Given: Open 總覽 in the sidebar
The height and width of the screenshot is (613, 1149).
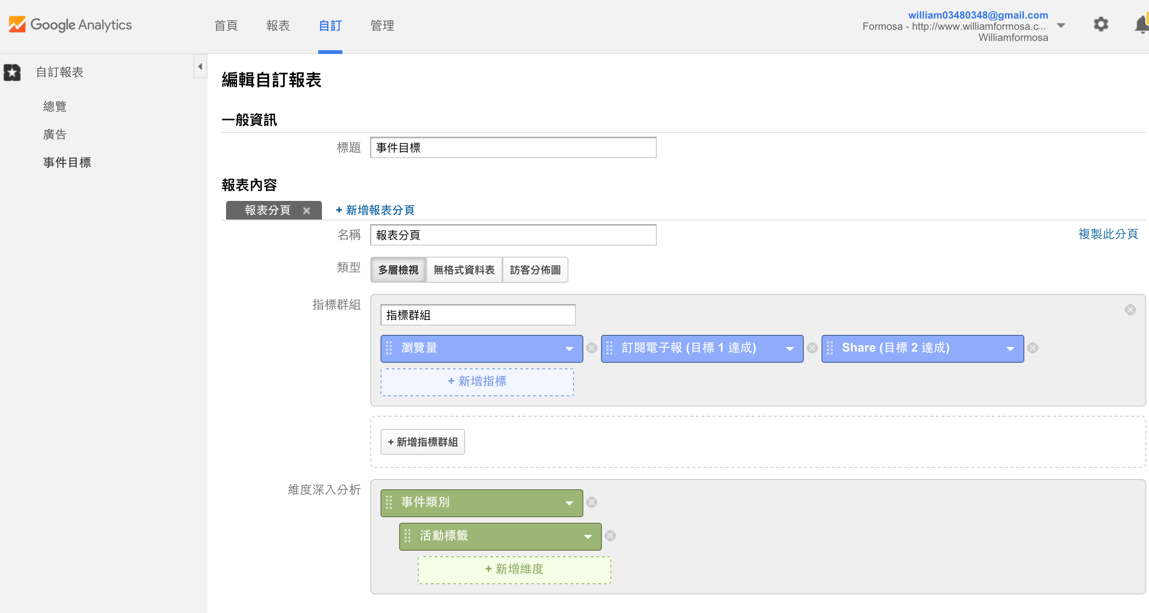Looking at the screenshot, I should [x=55, y=107].
